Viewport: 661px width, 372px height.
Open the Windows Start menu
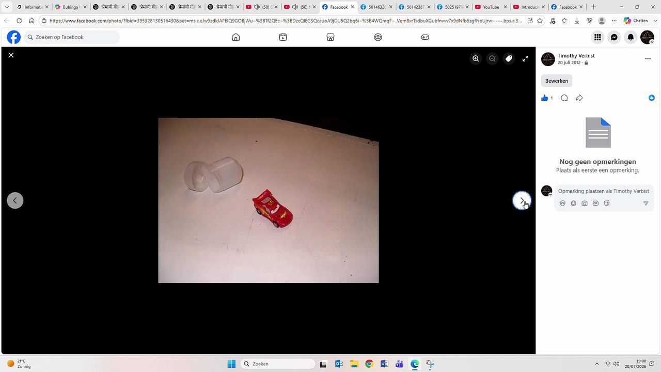(x=231, y=364)
